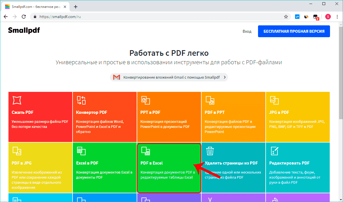
Task: Open the bookmarks star in the address bar
Action: pos(286,17)
